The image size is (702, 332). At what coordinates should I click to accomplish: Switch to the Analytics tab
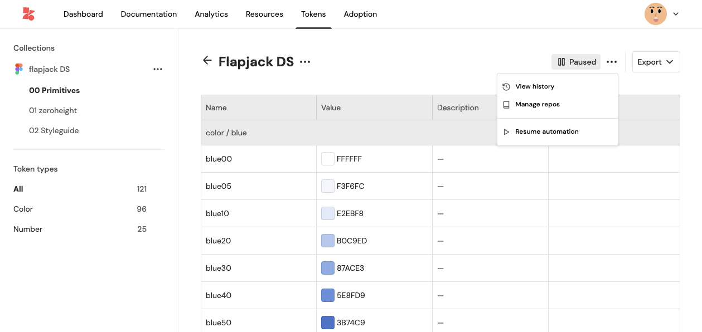pyautogui.click(x=211, y=14)
